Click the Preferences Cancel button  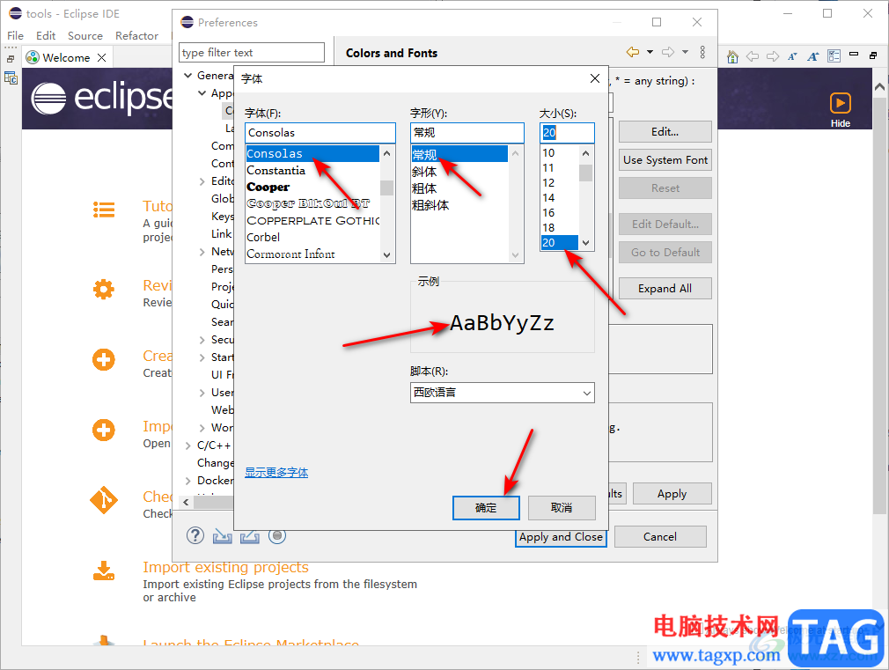[660, 537]
